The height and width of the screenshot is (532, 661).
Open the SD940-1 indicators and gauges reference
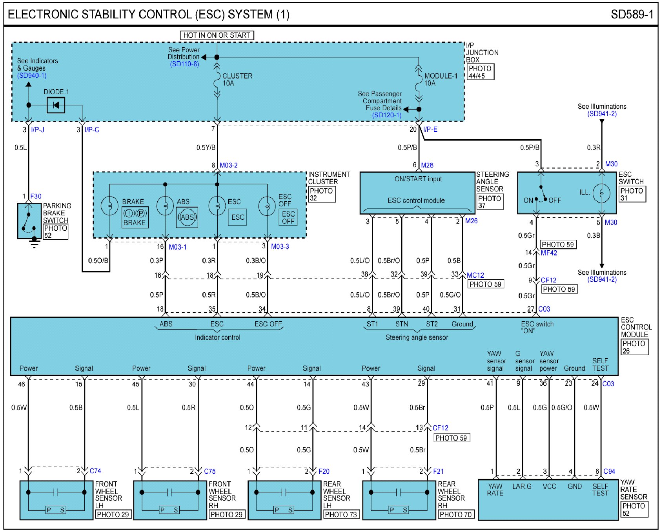32,75
